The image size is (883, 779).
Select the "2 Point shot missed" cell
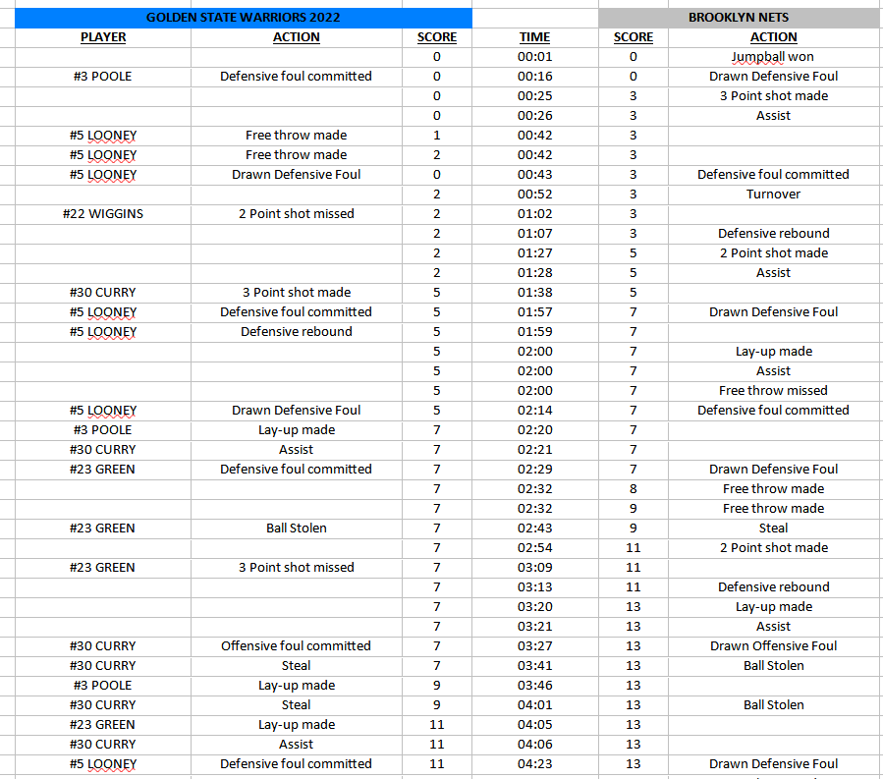coord(297,214)
